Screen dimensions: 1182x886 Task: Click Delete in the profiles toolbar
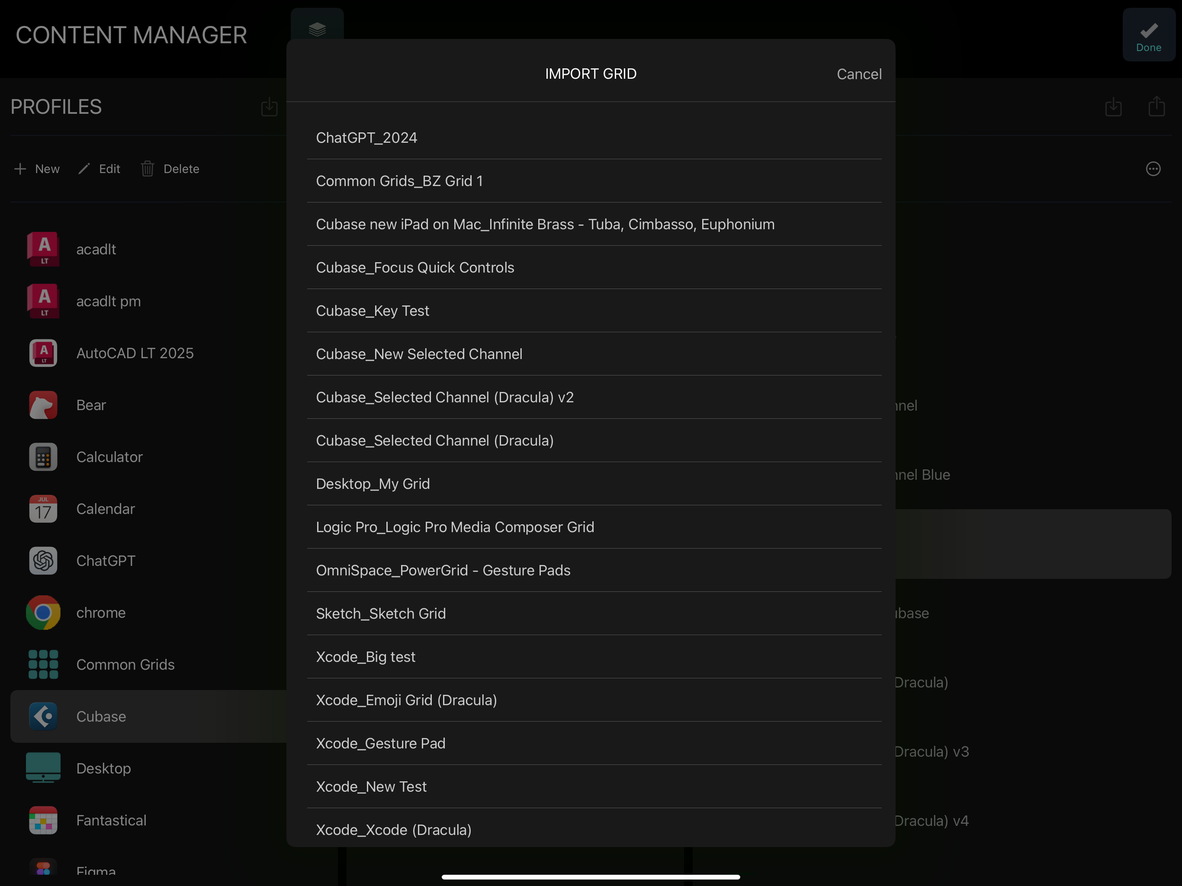pos(170,169)
